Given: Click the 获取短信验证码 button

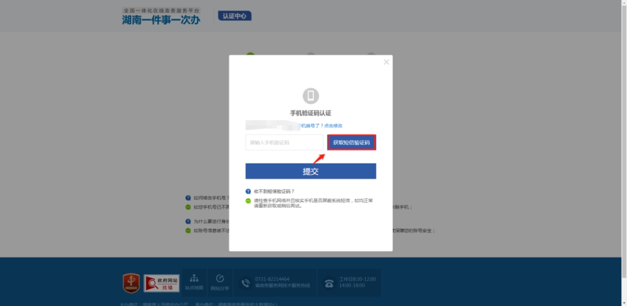Looking at the screenshot, I should [x=351, y=143].
